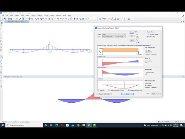Click the right arrow in status bar
The image size is (185, 139).
click(163, 122)
